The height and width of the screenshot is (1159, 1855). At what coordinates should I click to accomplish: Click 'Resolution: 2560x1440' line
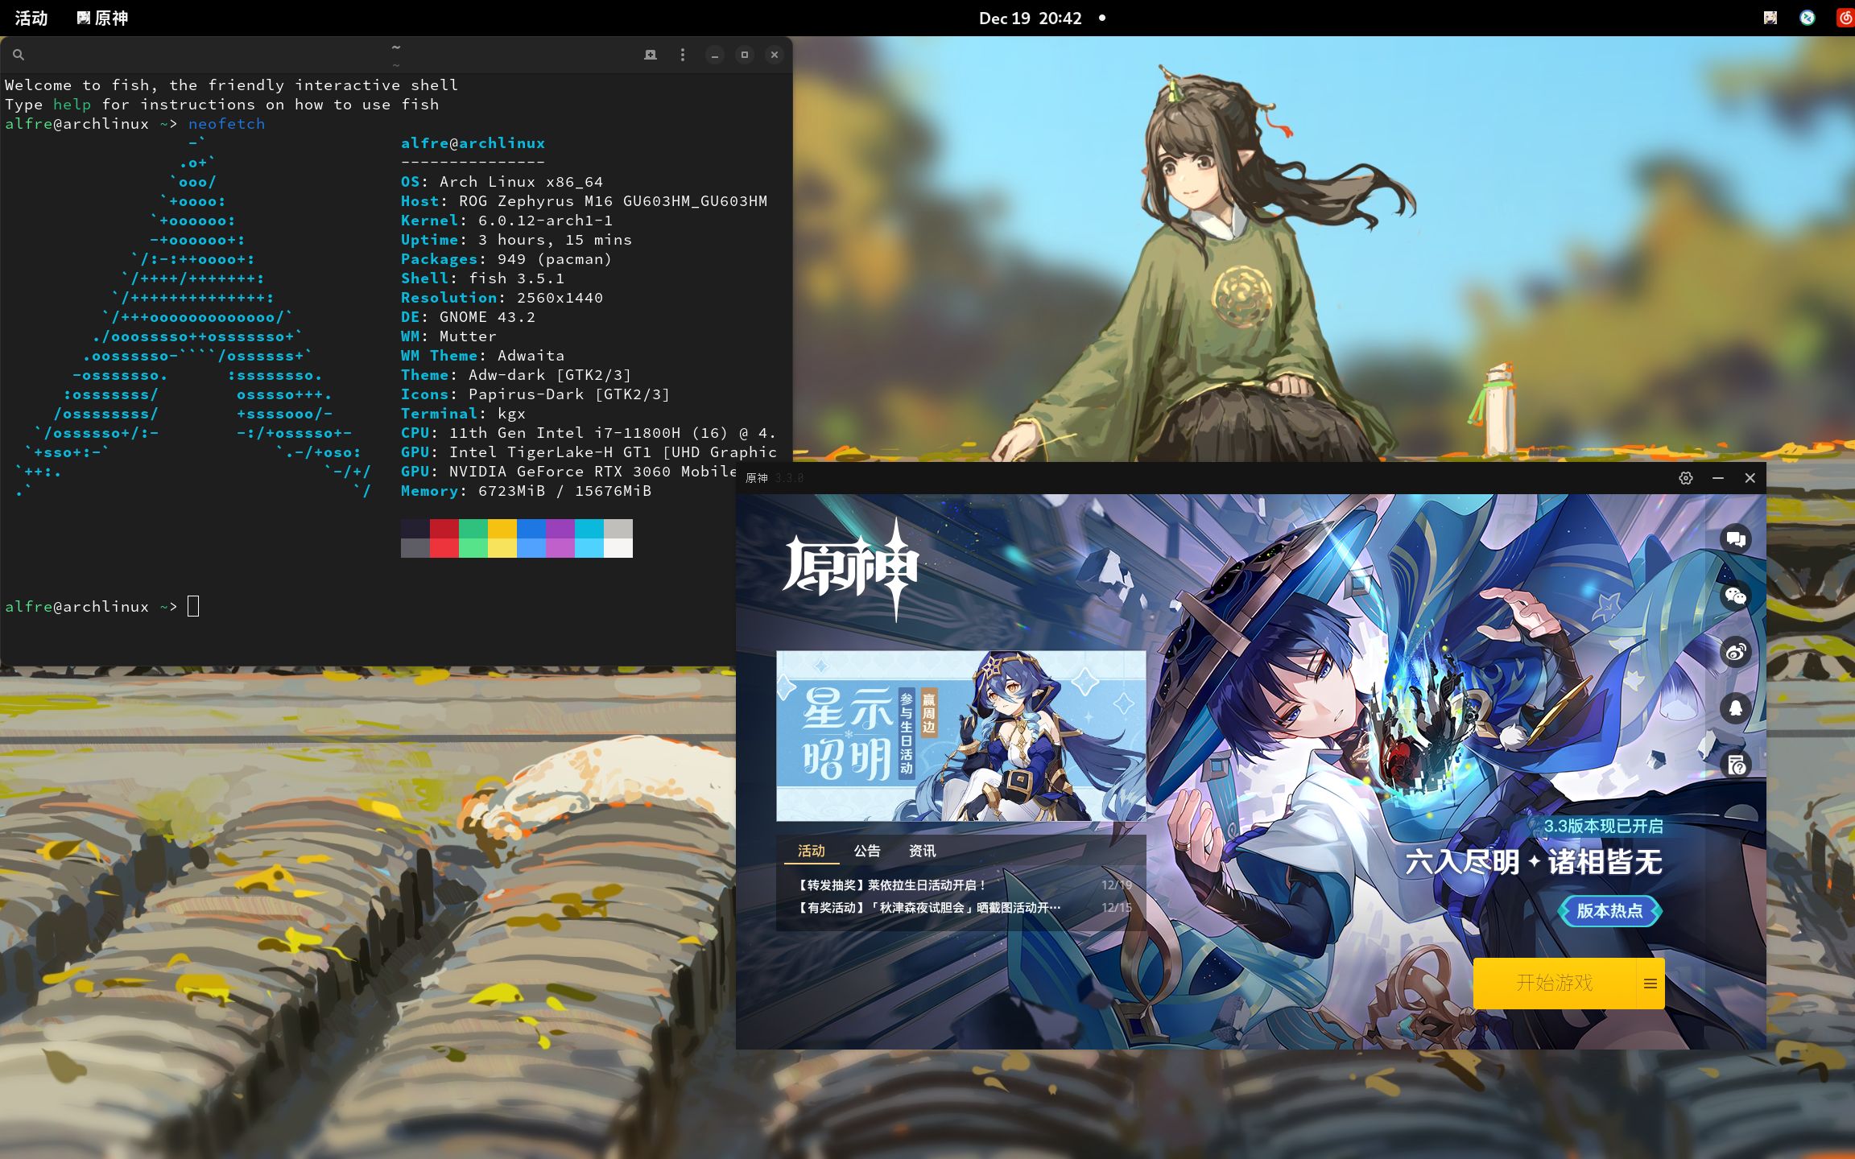point(502,297)
